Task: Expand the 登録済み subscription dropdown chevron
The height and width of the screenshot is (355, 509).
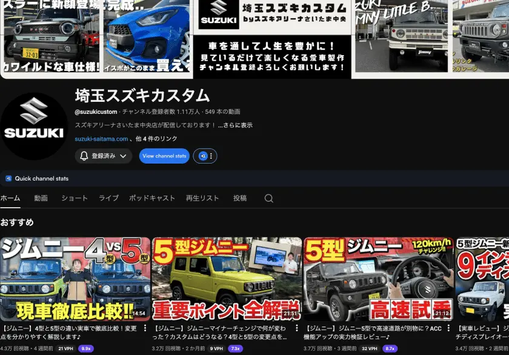Action: [x=123, y=156]
